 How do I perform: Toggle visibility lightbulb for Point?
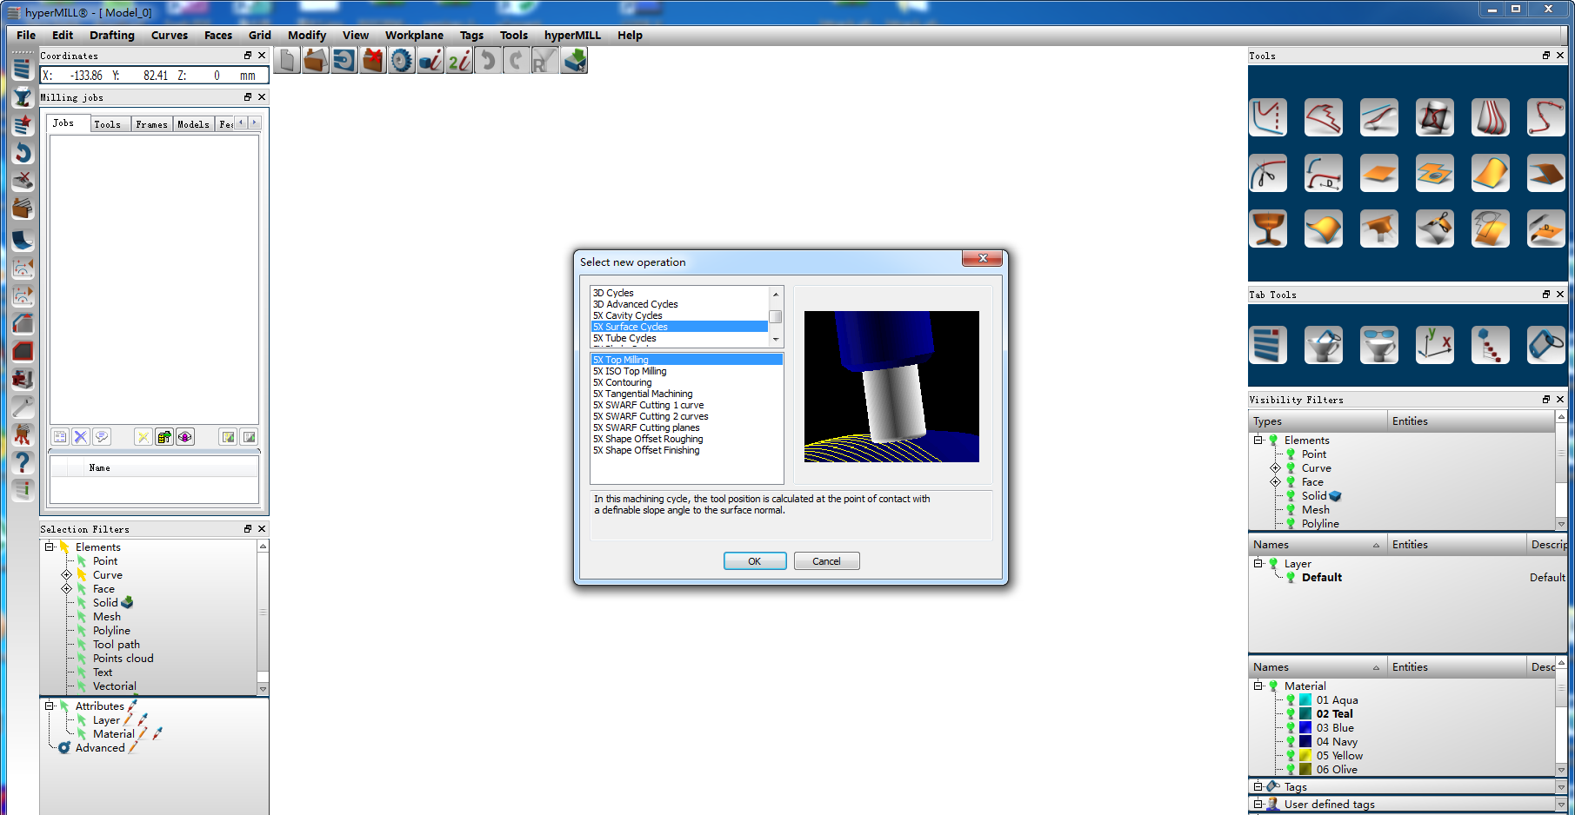[1291, 454]
